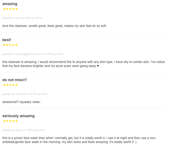Click the "seriously amazing" review heading

click(x=18, y=116)
